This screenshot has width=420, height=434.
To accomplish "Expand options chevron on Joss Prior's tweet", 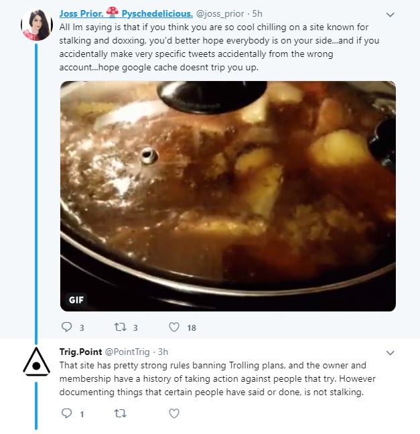I will click(x=390, y=15).
